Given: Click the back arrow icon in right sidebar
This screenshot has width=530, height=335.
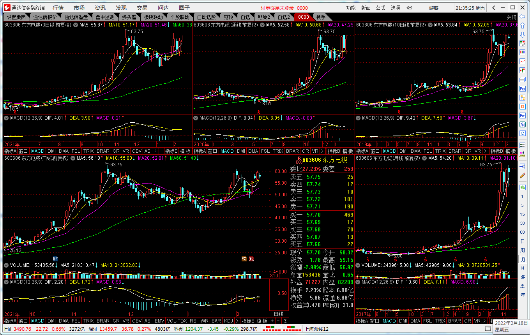Looking at the screenshot, I should [x=523, y=17].
